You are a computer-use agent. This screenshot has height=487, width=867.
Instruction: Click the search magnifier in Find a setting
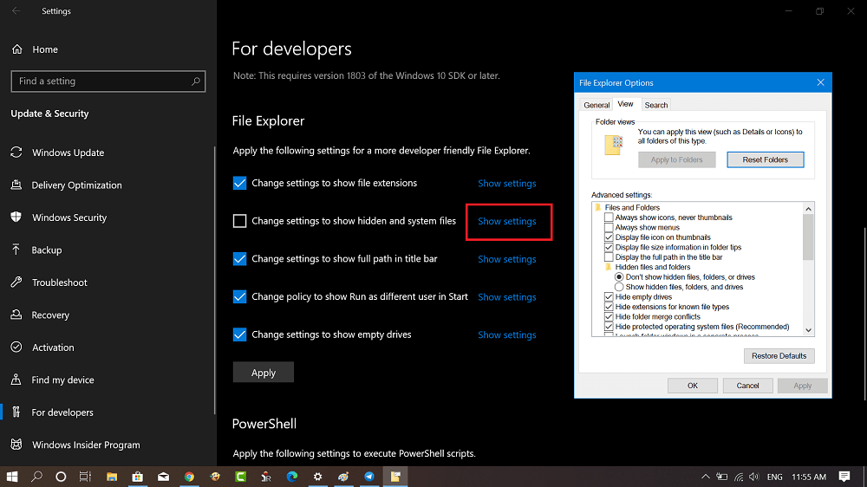(x=196, y=81)
